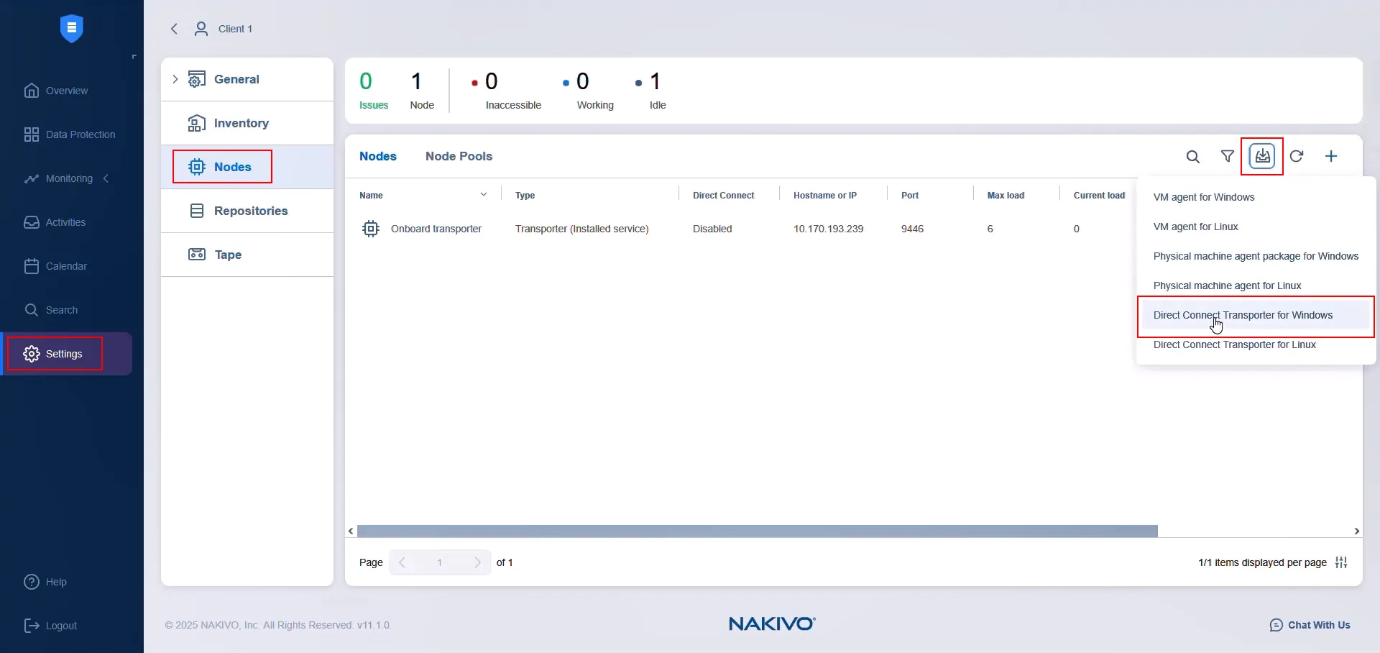1380x653 pixels.
Task: Expand the General section arrow
Action: pos(175,79)
